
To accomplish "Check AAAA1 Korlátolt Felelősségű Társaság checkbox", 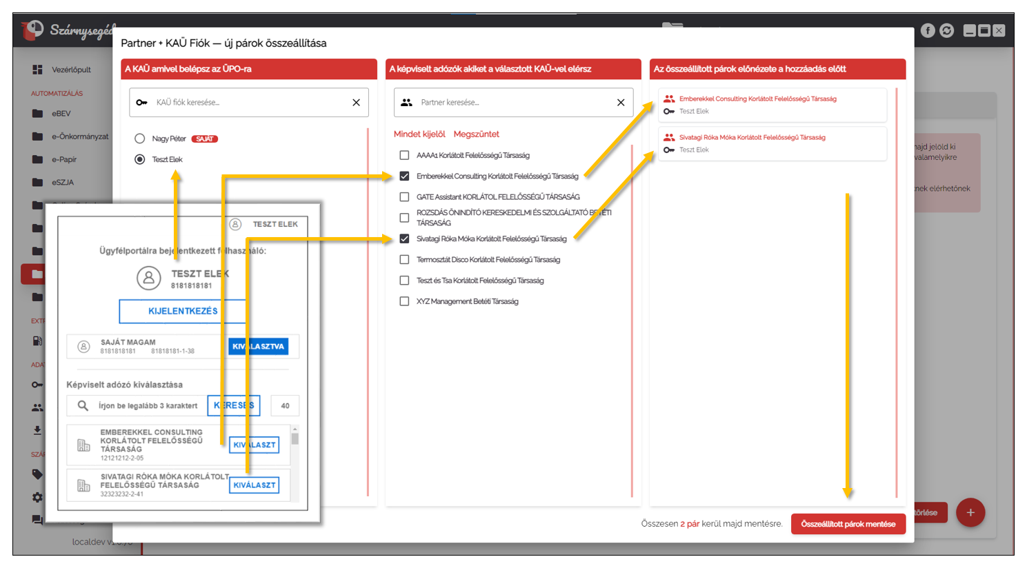I will tap(405, 155).
